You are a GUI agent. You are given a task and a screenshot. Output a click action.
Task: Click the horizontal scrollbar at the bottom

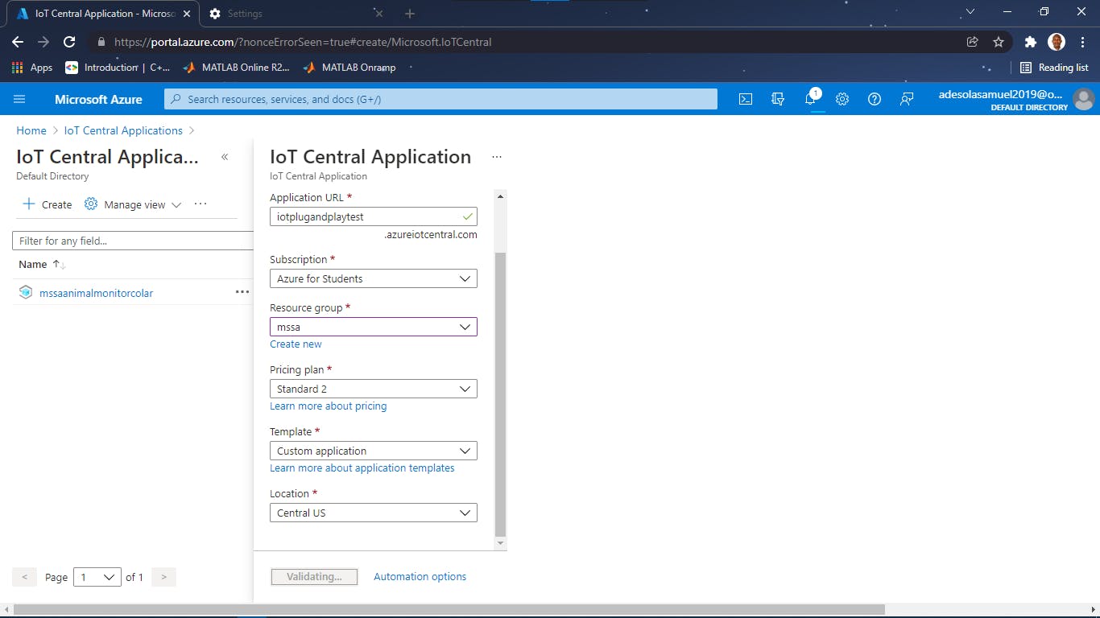click(449, 609)
